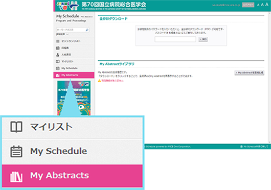Expand the detailed search dropdown below the keyword box
Image resolution: width=271 pixels, height=190 pixels.
[62, 34]
